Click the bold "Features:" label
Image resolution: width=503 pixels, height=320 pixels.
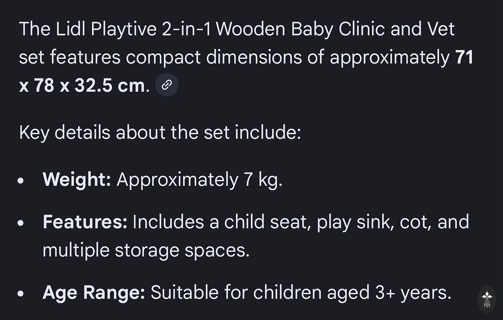pyautogui.click(x=85, y=222)
